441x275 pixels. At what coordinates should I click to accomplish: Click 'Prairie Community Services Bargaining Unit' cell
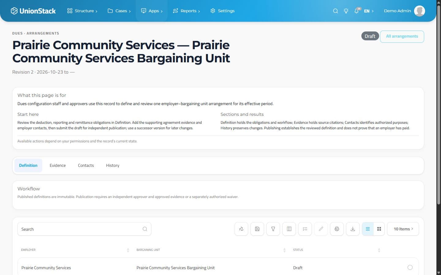[175, 268]
